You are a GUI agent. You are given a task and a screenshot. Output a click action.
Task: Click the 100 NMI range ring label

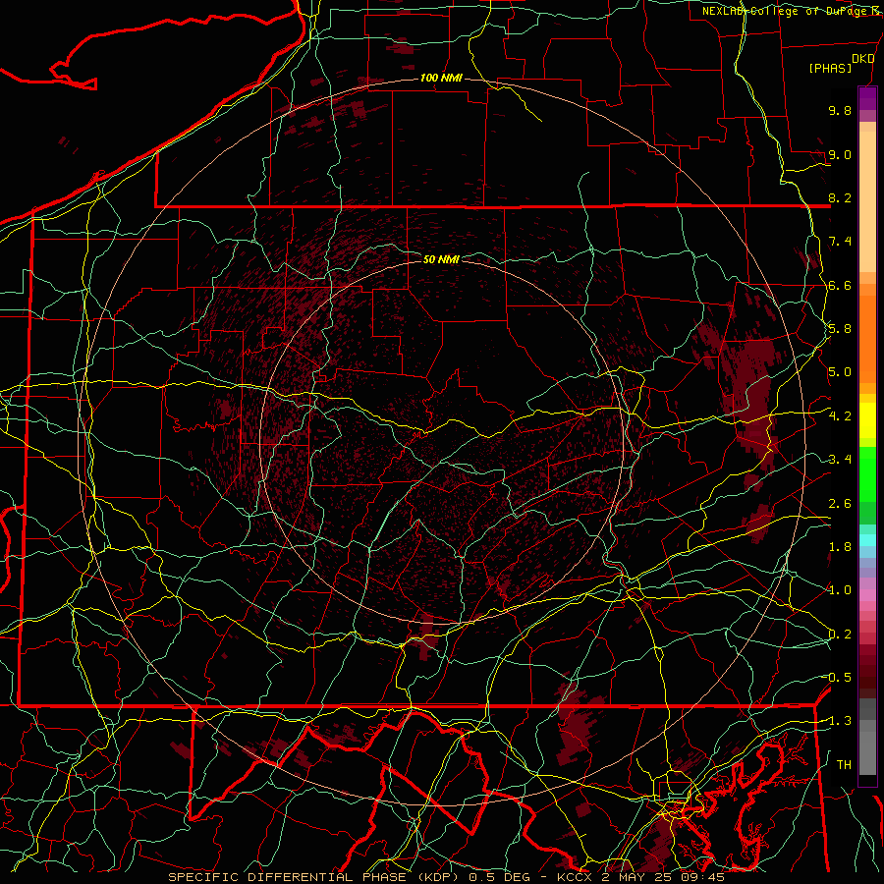441,78
